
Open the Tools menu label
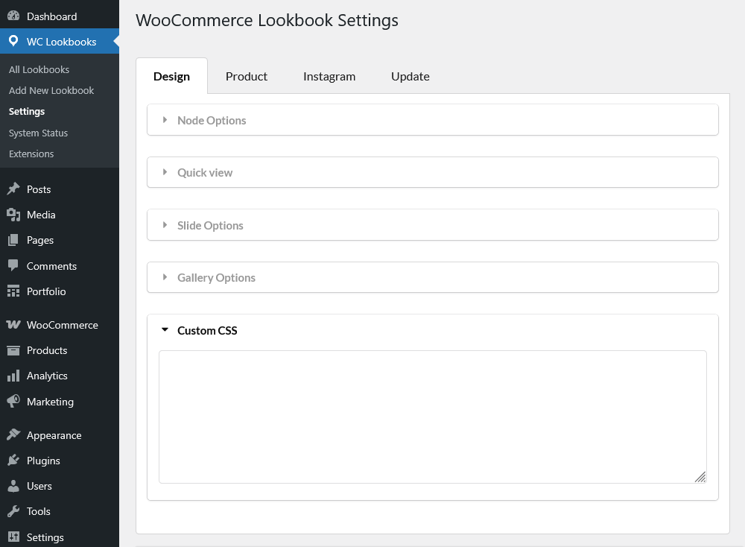(x=38, y=511)
